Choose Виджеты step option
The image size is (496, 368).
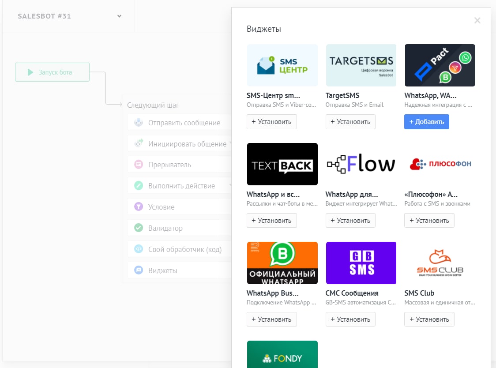[x=179, y=270]
